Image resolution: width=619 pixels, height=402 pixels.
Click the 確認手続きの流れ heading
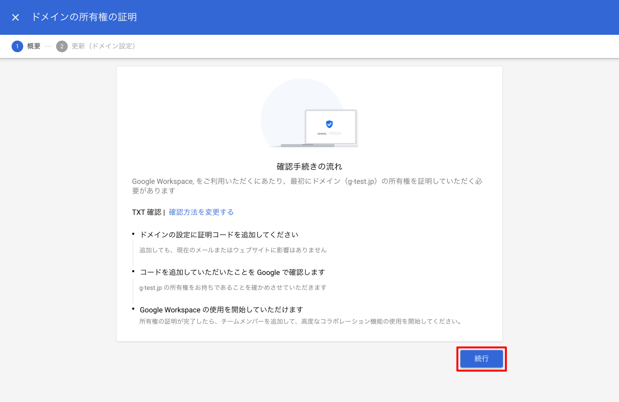tap(309, 167)
